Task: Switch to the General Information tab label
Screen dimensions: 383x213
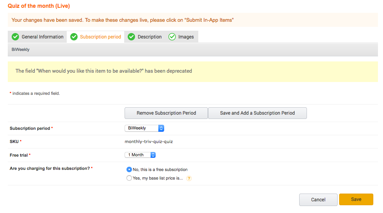Action: 42,37
